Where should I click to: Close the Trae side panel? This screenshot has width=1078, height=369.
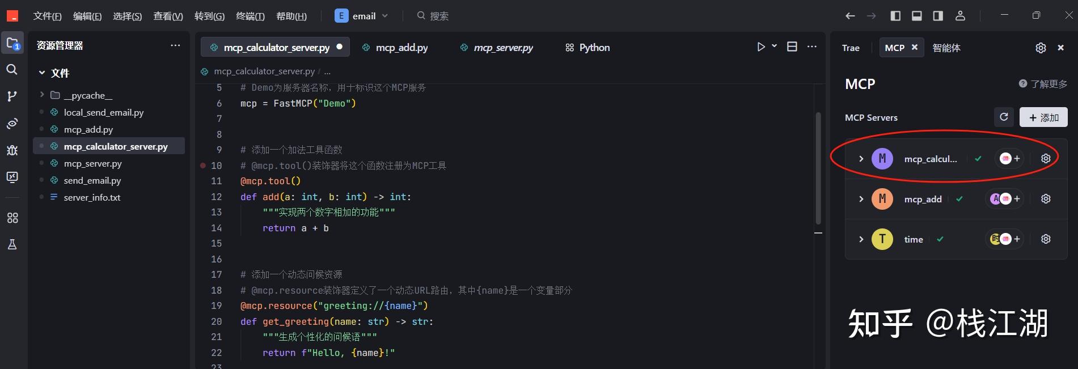coord(1060,48)
